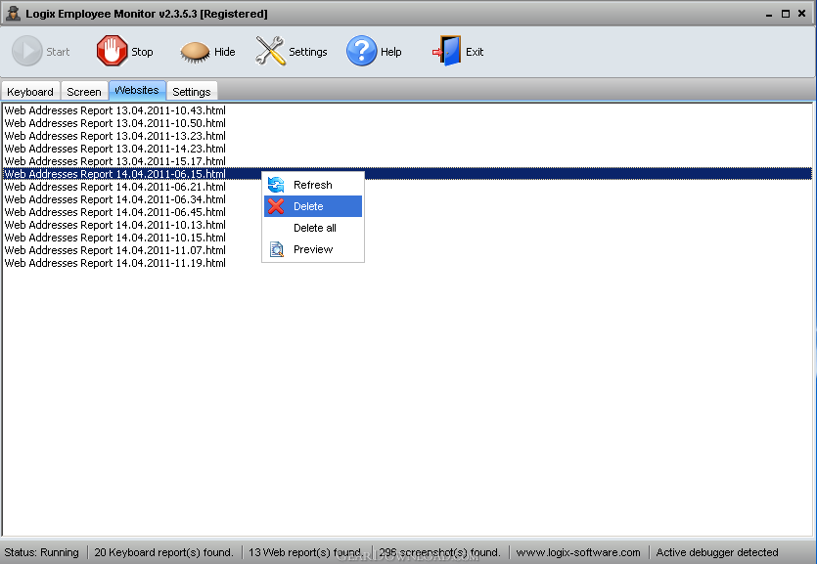Click the red X Delete icon
The height and width of the screenshot is (564, 817).
click(276, 206)
